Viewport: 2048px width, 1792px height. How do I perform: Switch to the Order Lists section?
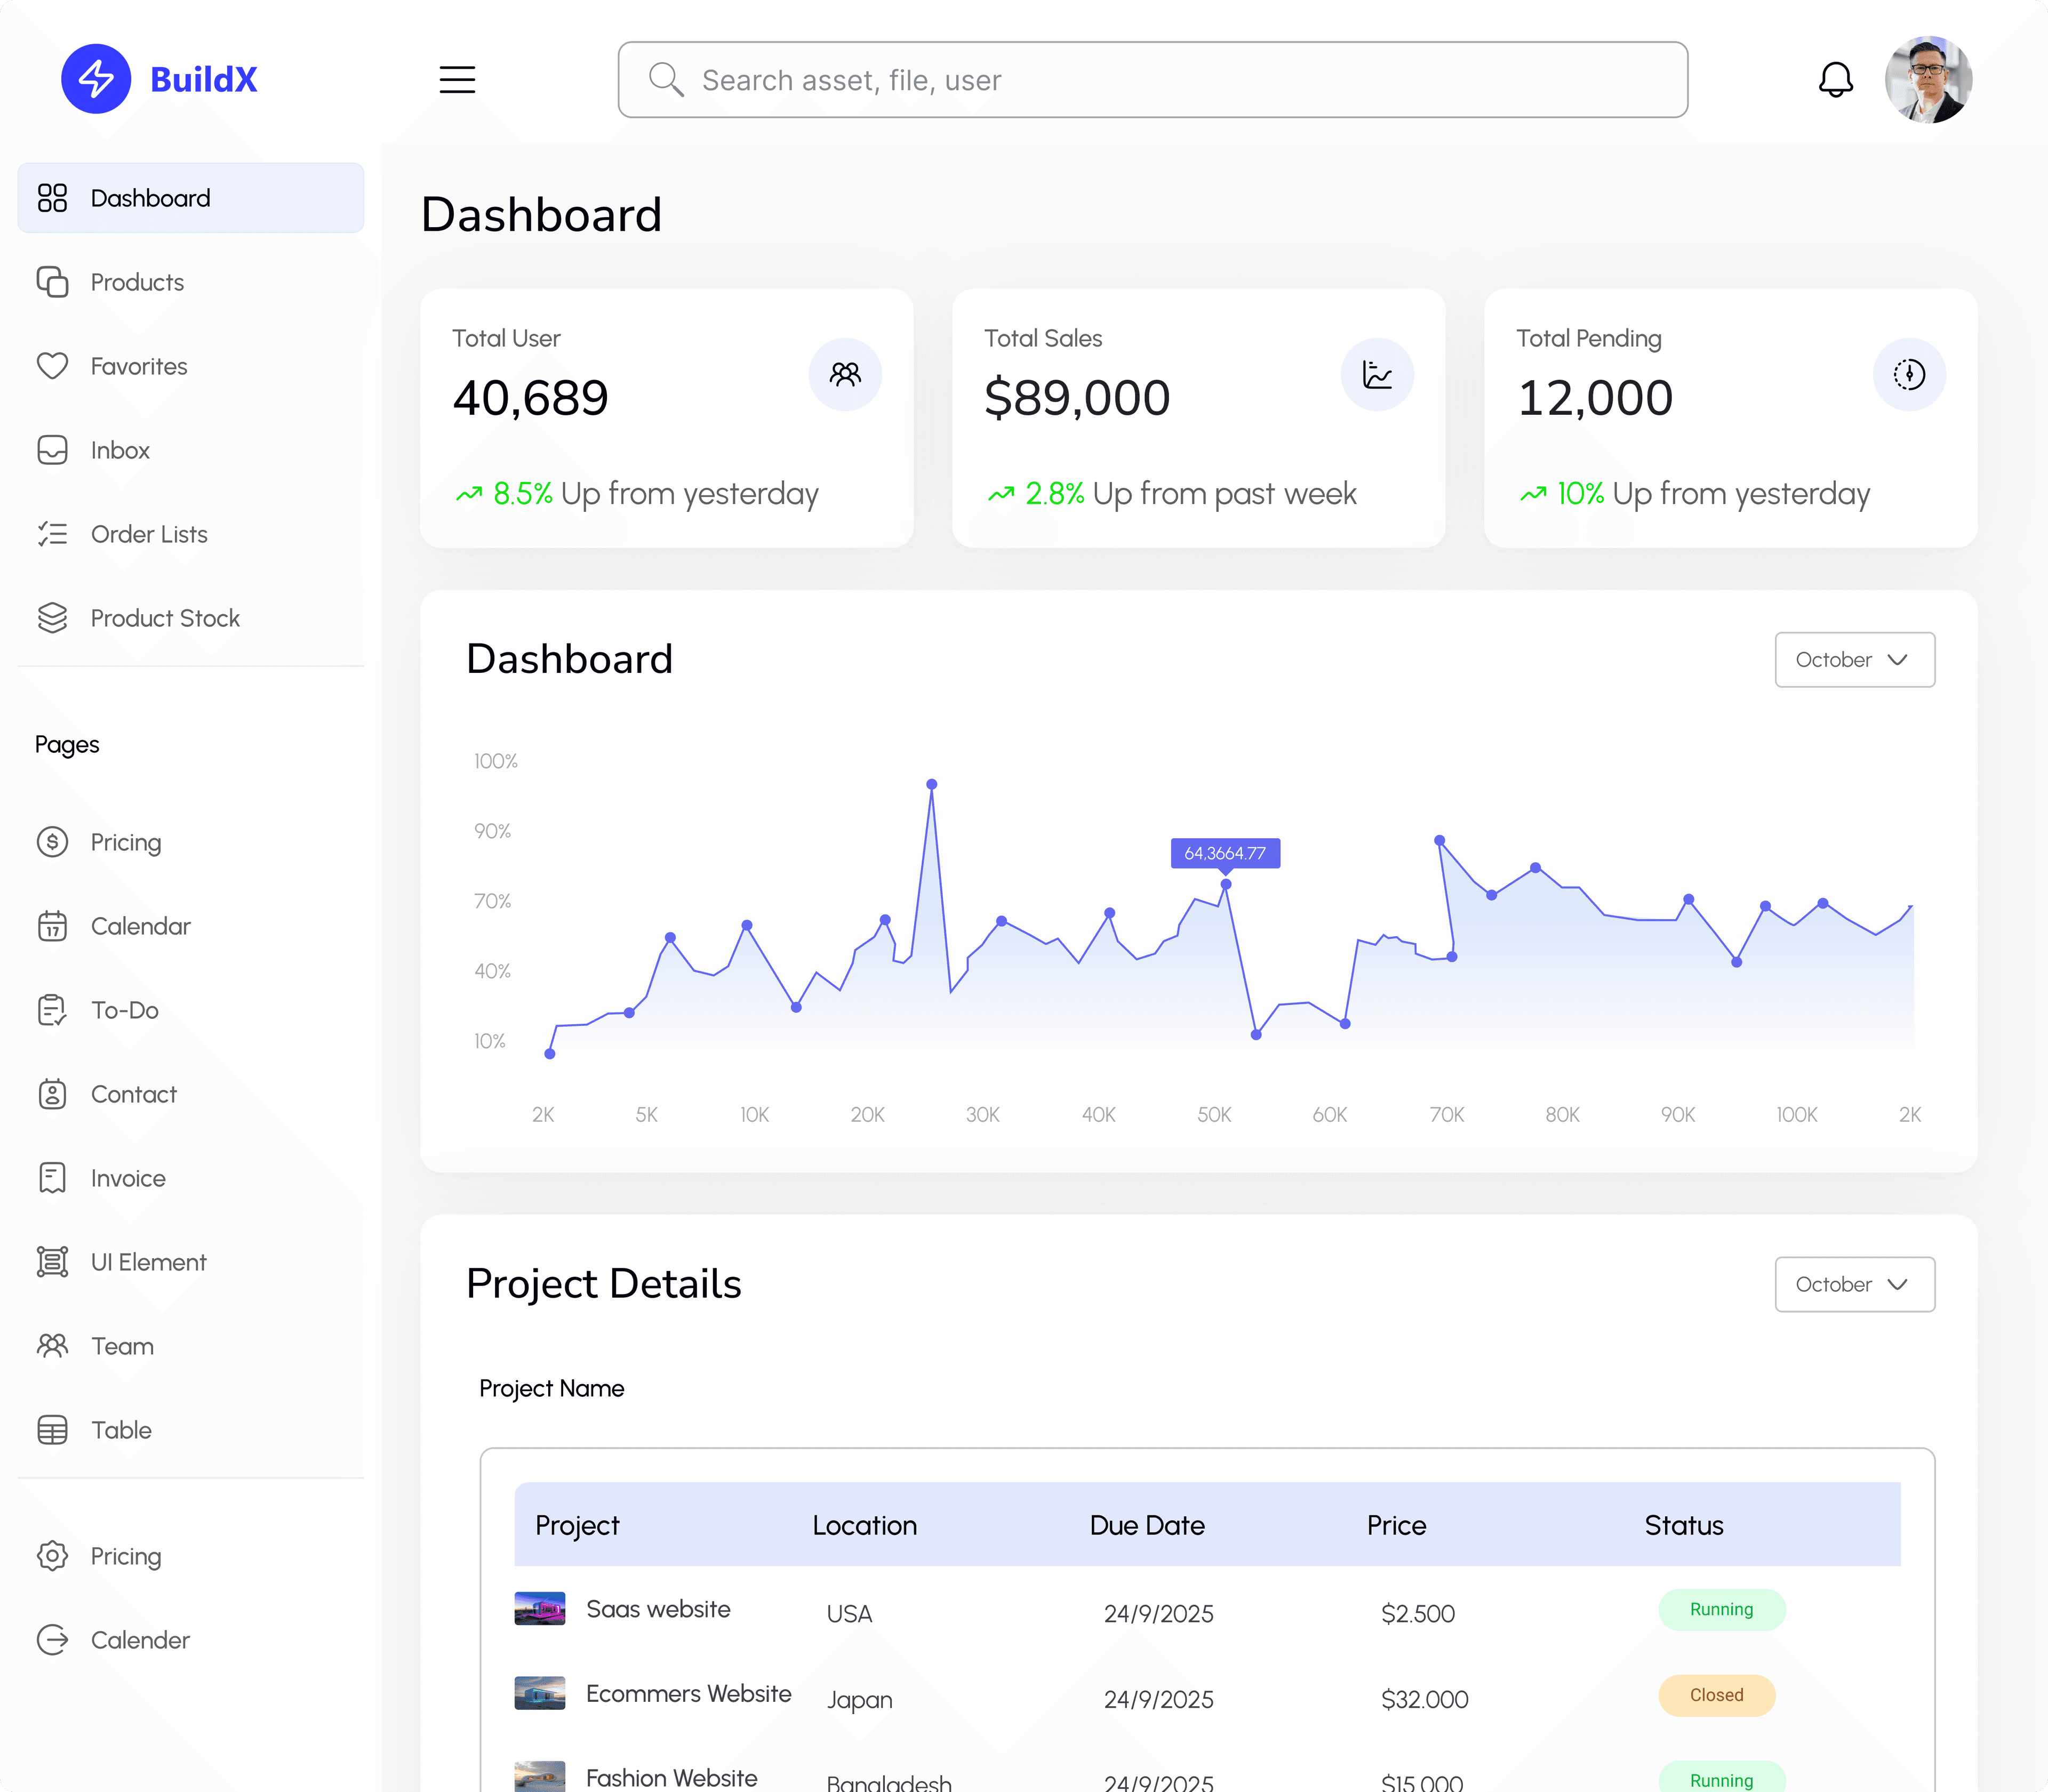click(149, 534)
